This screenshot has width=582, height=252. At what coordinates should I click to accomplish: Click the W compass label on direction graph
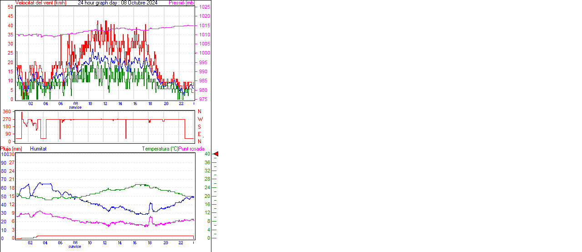point(200,119)
